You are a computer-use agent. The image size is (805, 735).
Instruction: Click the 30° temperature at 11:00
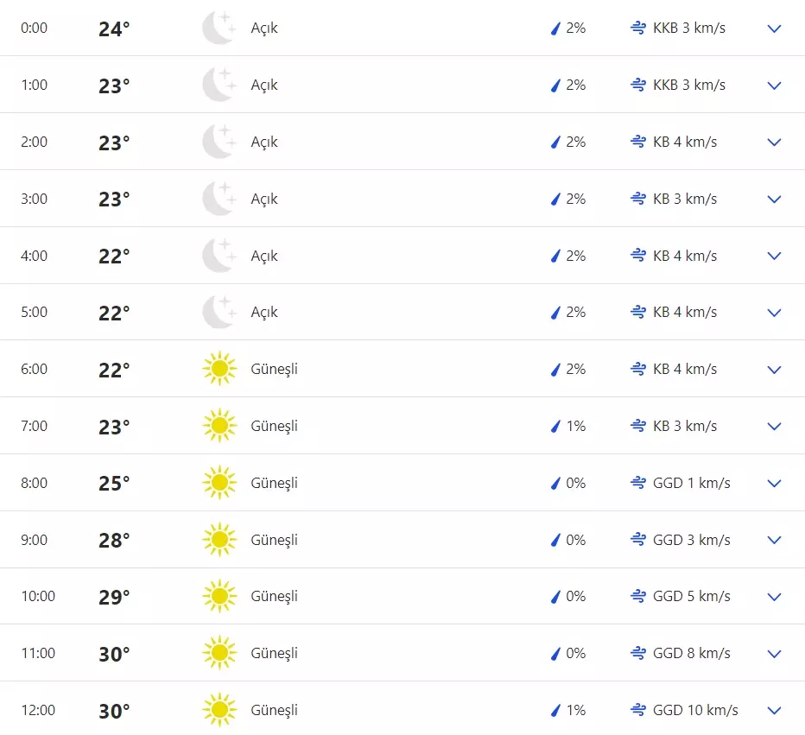coord(114,654)
